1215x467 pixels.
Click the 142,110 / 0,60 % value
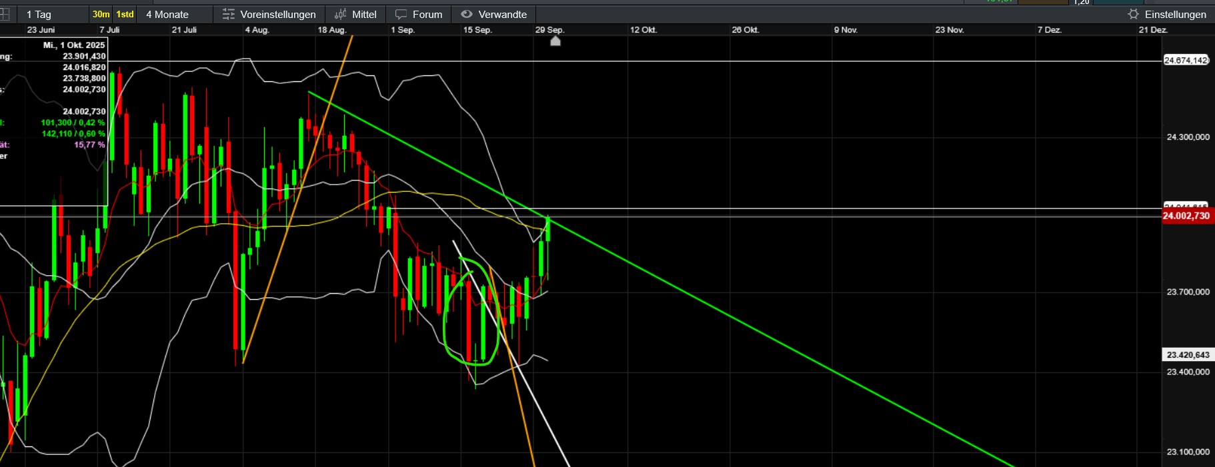click(x=73, y=134)
